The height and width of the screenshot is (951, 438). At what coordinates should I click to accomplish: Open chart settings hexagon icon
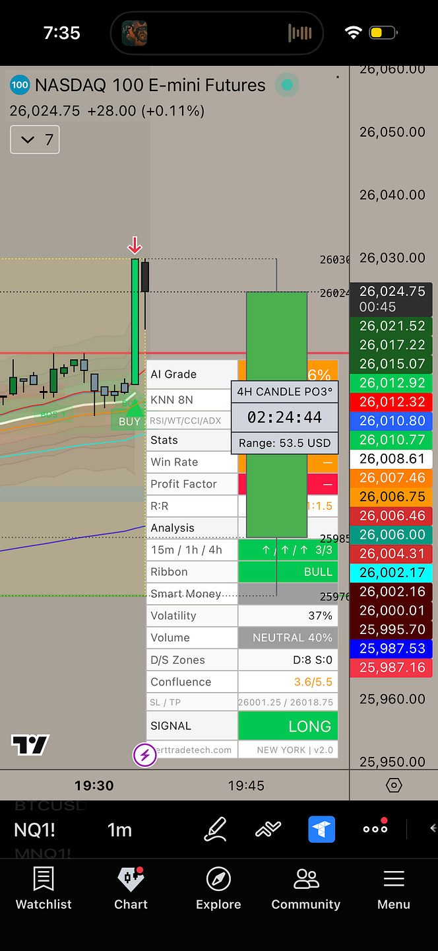394,785
